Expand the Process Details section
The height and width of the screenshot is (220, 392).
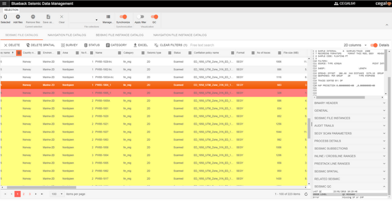point(350,141)
